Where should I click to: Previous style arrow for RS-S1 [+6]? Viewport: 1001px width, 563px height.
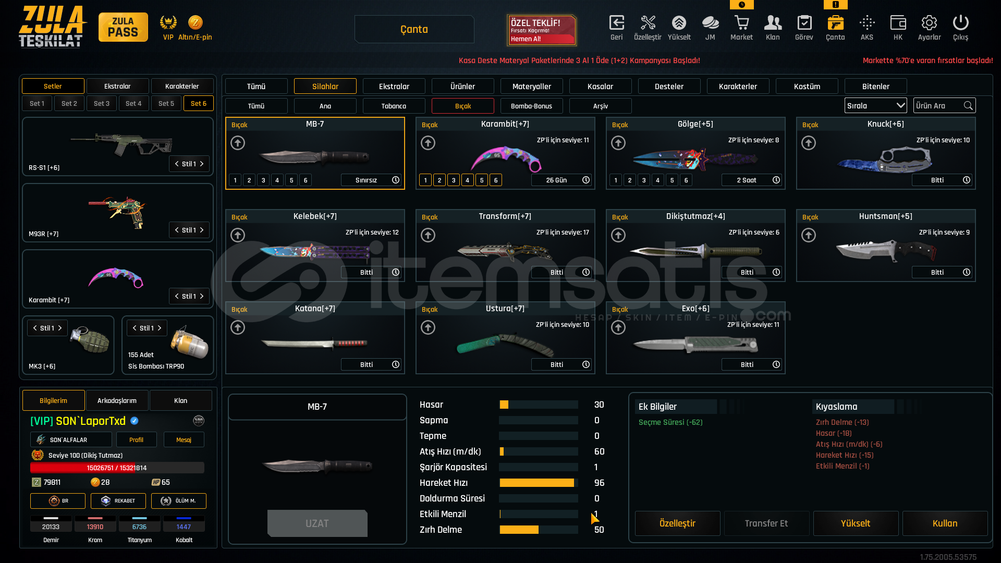pos(177,164)
